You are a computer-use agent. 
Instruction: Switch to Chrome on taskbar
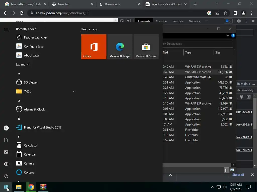(x=31, y=187)
